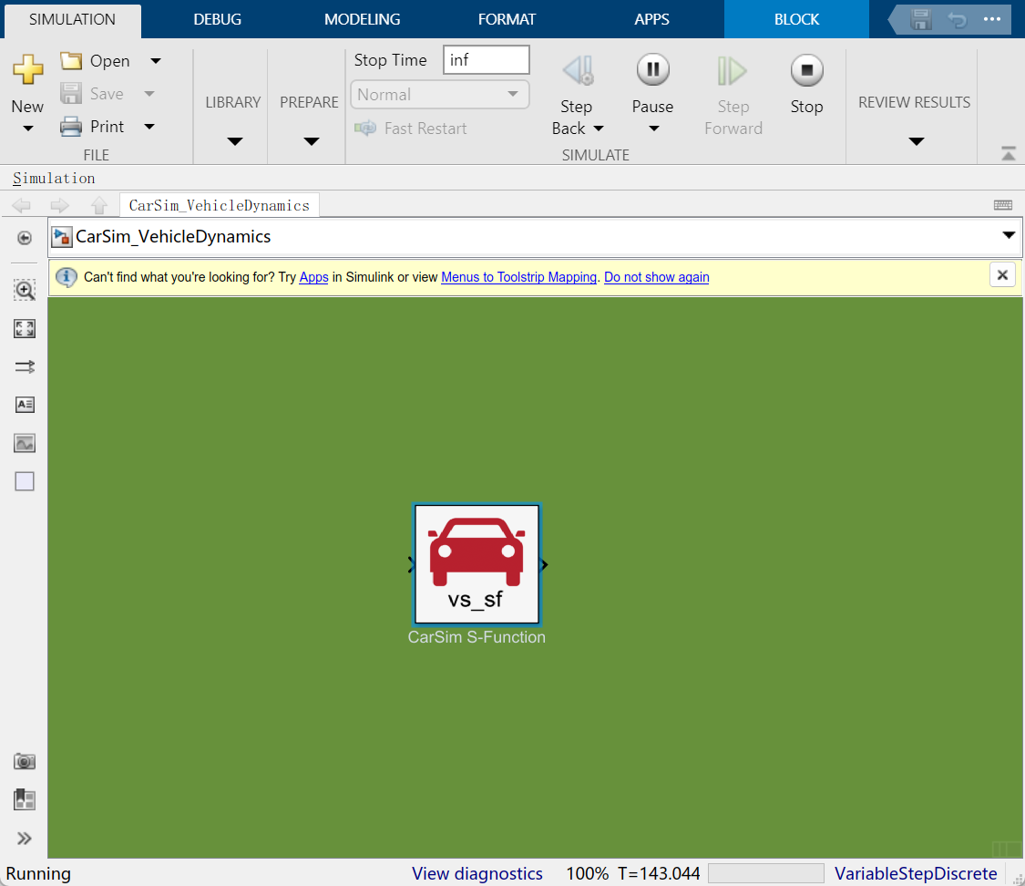The width and height of the screenshot is (1025, 886).
Task: Click the quick access undo icon
Action: tap(957, 20)
